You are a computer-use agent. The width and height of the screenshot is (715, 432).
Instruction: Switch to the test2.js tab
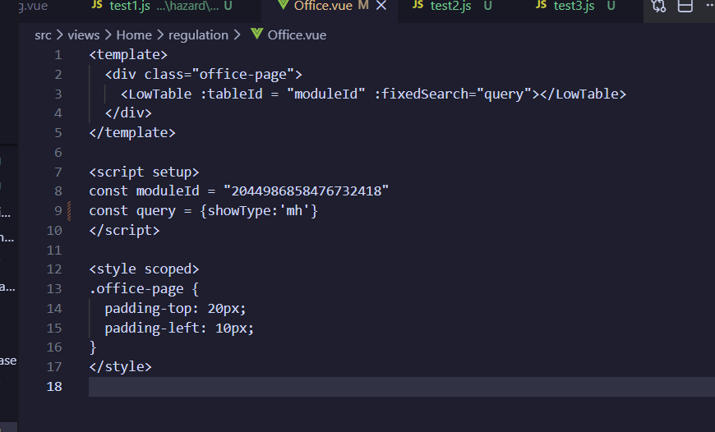click(450, 6)
